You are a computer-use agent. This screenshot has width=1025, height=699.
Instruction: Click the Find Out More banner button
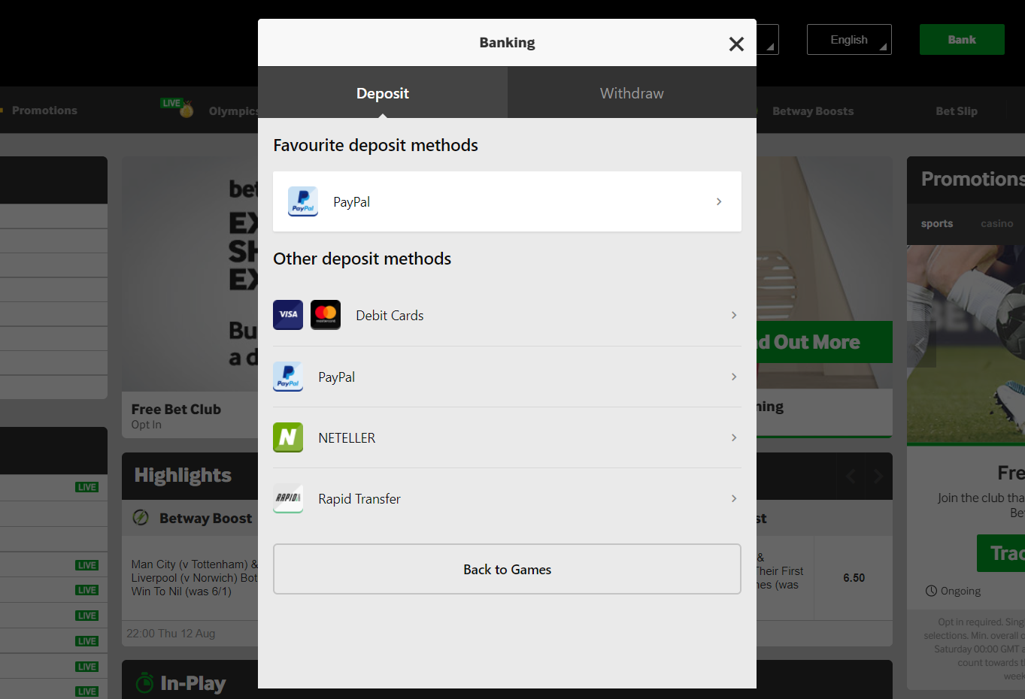[824, 342]
